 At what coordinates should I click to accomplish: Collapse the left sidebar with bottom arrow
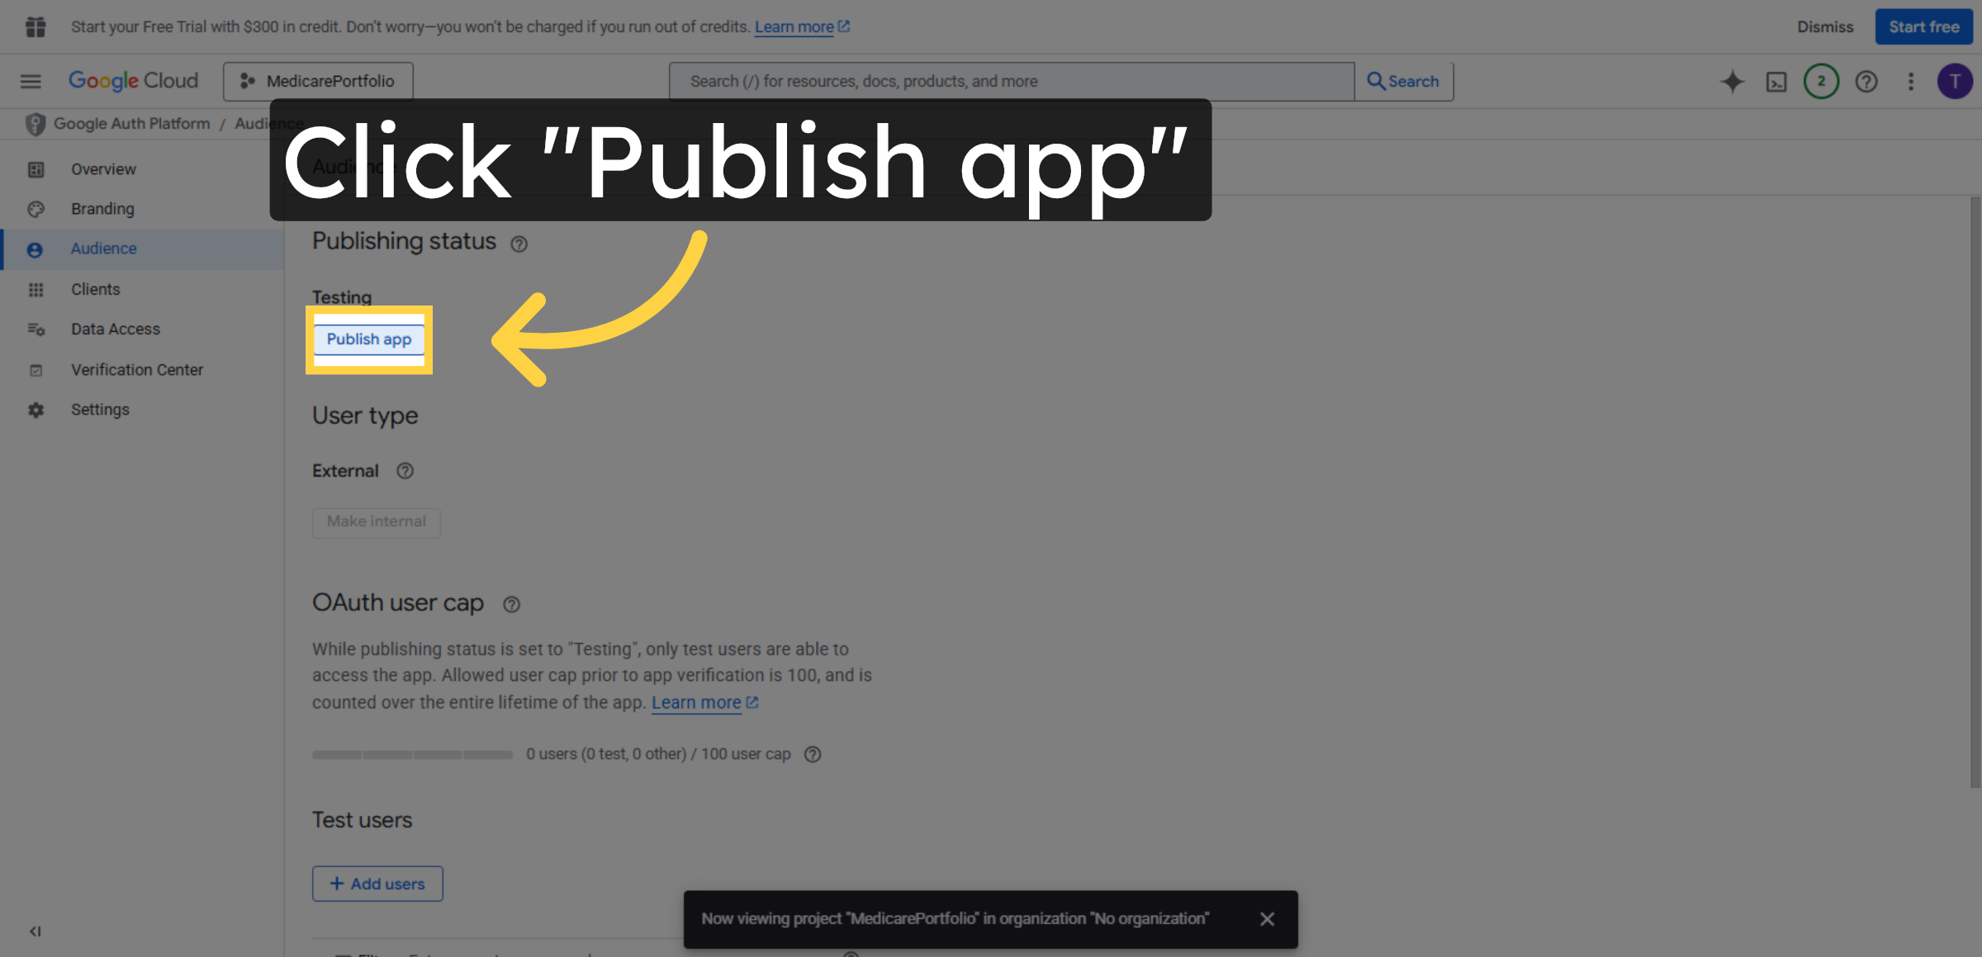[35, 931]
